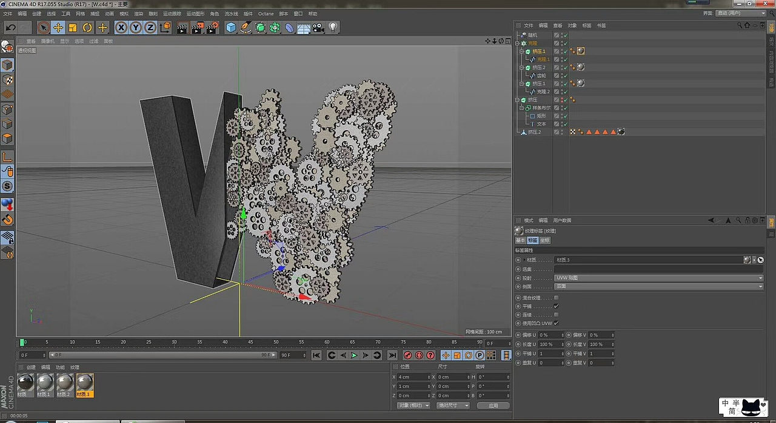Open the 侧面 双面 dropdown
The width and height of the screenshot is (776, 423).
(658, 286)
